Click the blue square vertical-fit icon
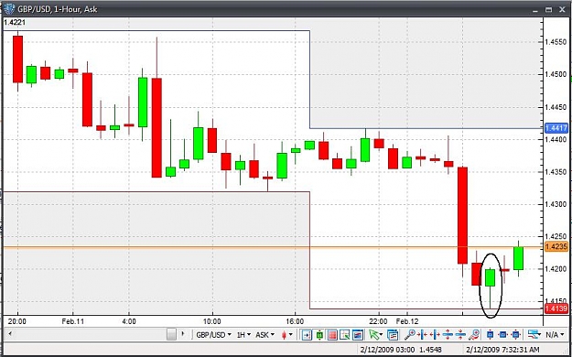 490,334
